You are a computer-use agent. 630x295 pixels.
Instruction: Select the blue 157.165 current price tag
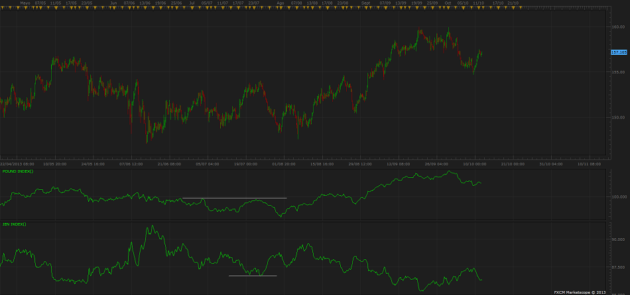618,52
